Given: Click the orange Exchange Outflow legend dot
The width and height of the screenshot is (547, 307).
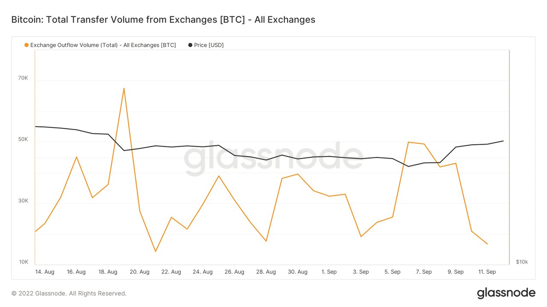Looking at the screenshot, I should click(26, 45).
